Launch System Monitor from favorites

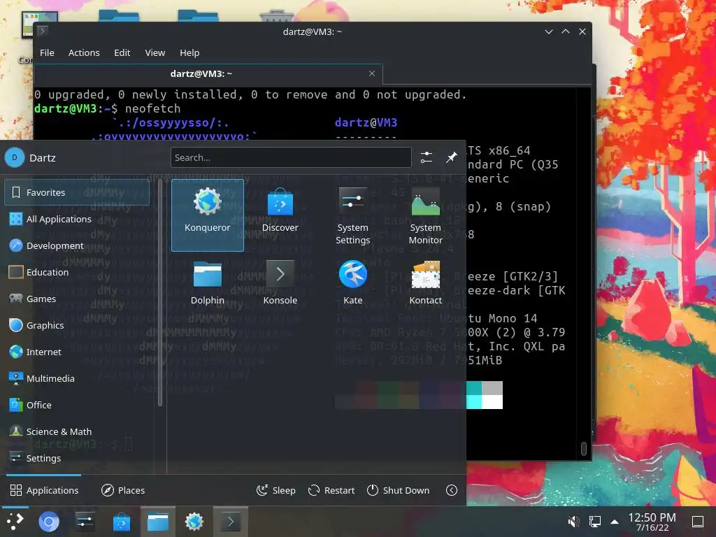tap(425, 215)
